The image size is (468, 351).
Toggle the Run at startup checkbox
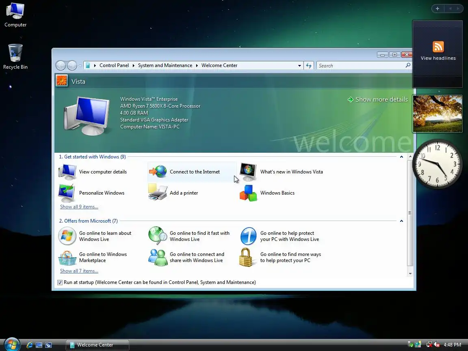click(x=60, y=282)
